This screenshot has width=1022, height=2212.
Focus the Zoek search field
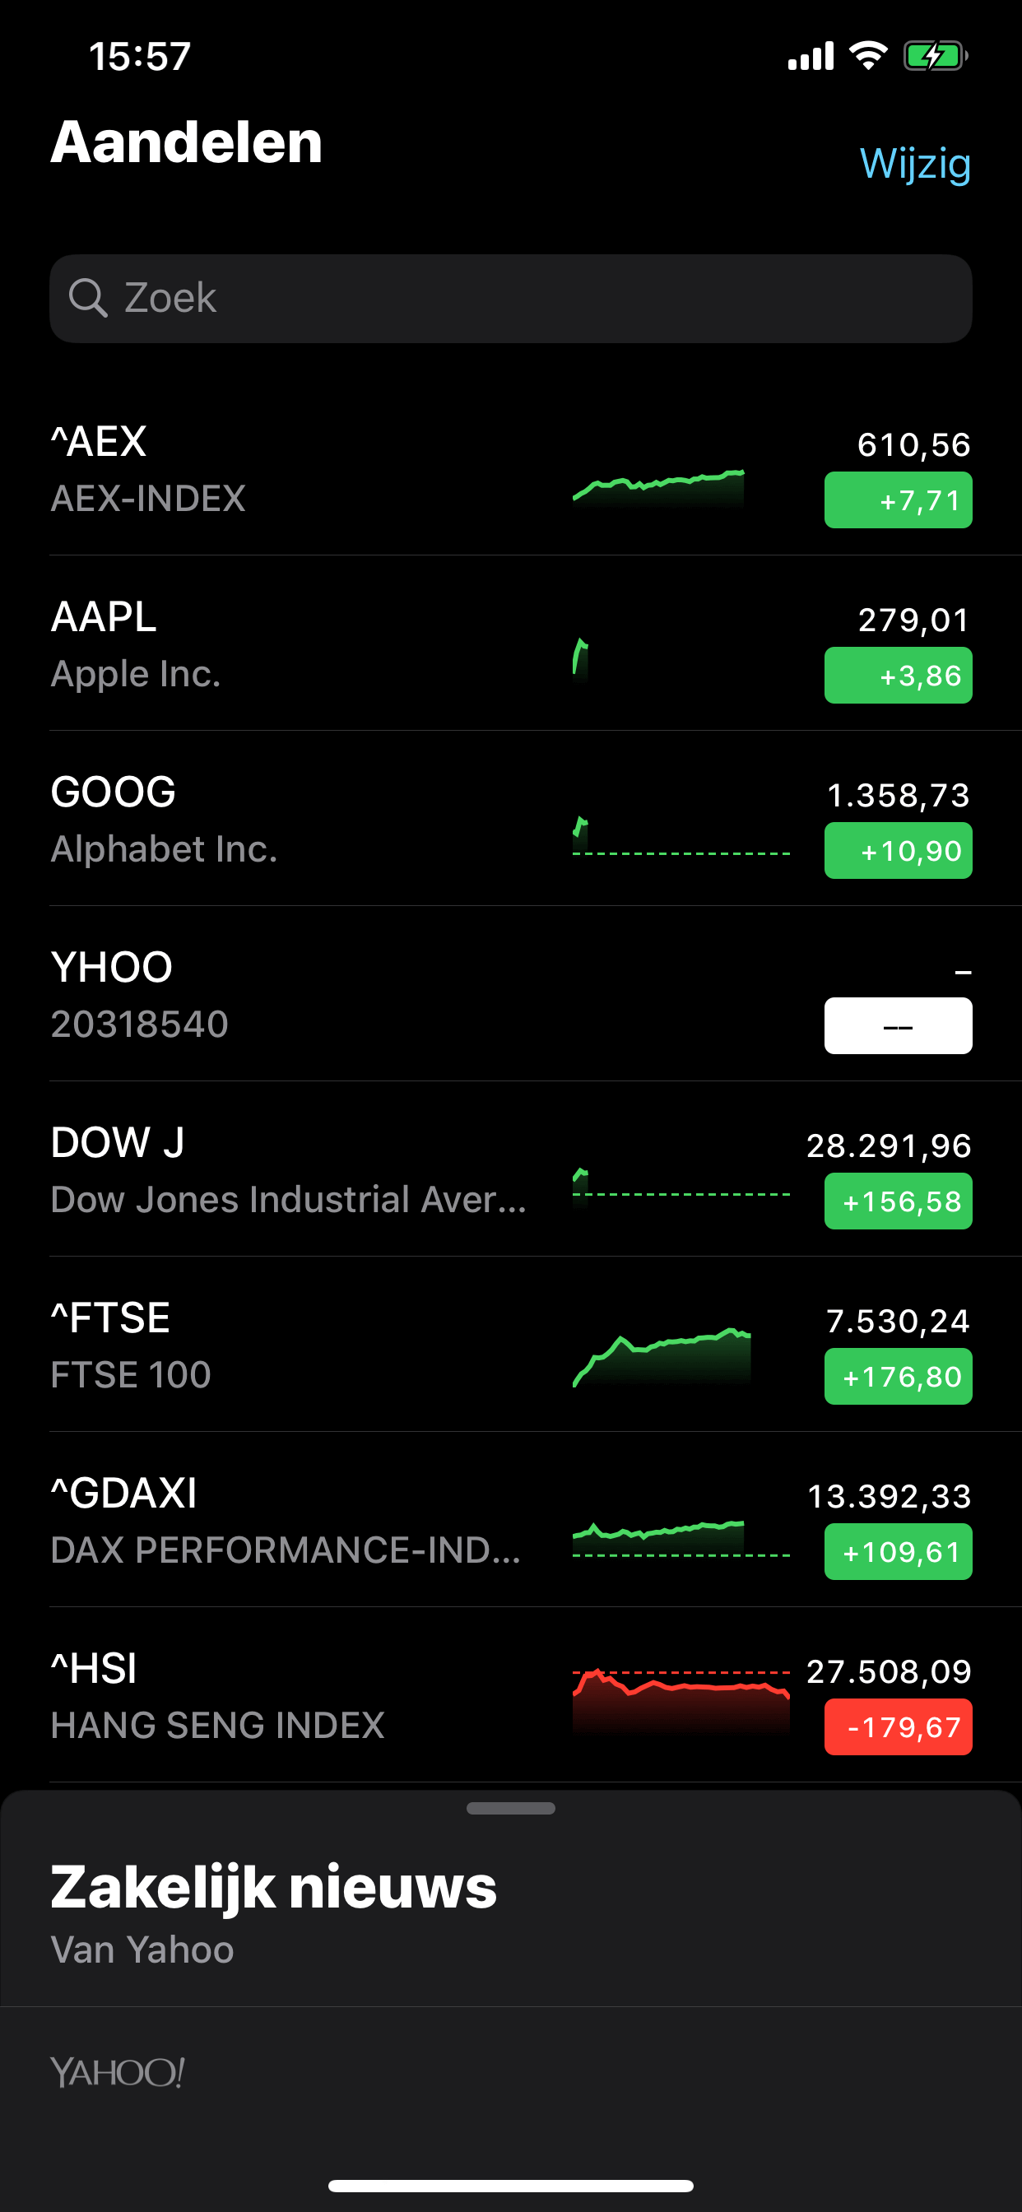coord(511,298)
